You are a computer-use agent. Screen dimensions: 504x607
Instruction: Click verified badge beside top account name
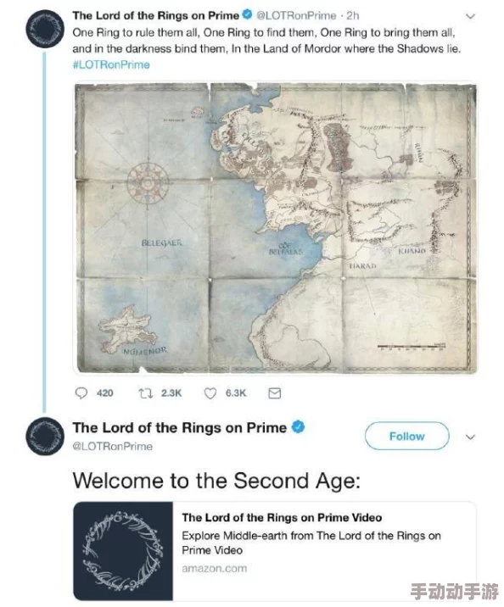tap(247, 15)
